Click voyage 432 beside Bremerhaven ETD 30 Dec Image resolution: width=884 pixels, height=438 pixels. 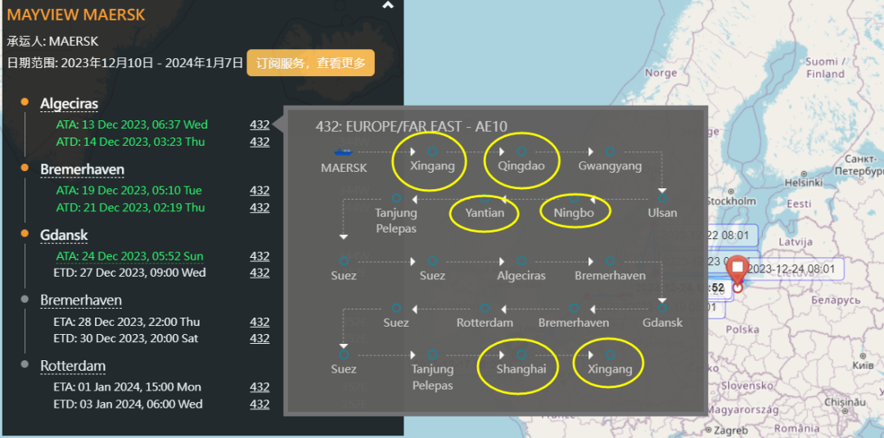click(260, 338)
